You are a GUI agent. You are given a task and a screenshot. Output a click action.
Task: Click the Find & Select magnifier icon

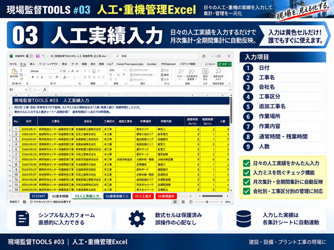coord(218,71)
